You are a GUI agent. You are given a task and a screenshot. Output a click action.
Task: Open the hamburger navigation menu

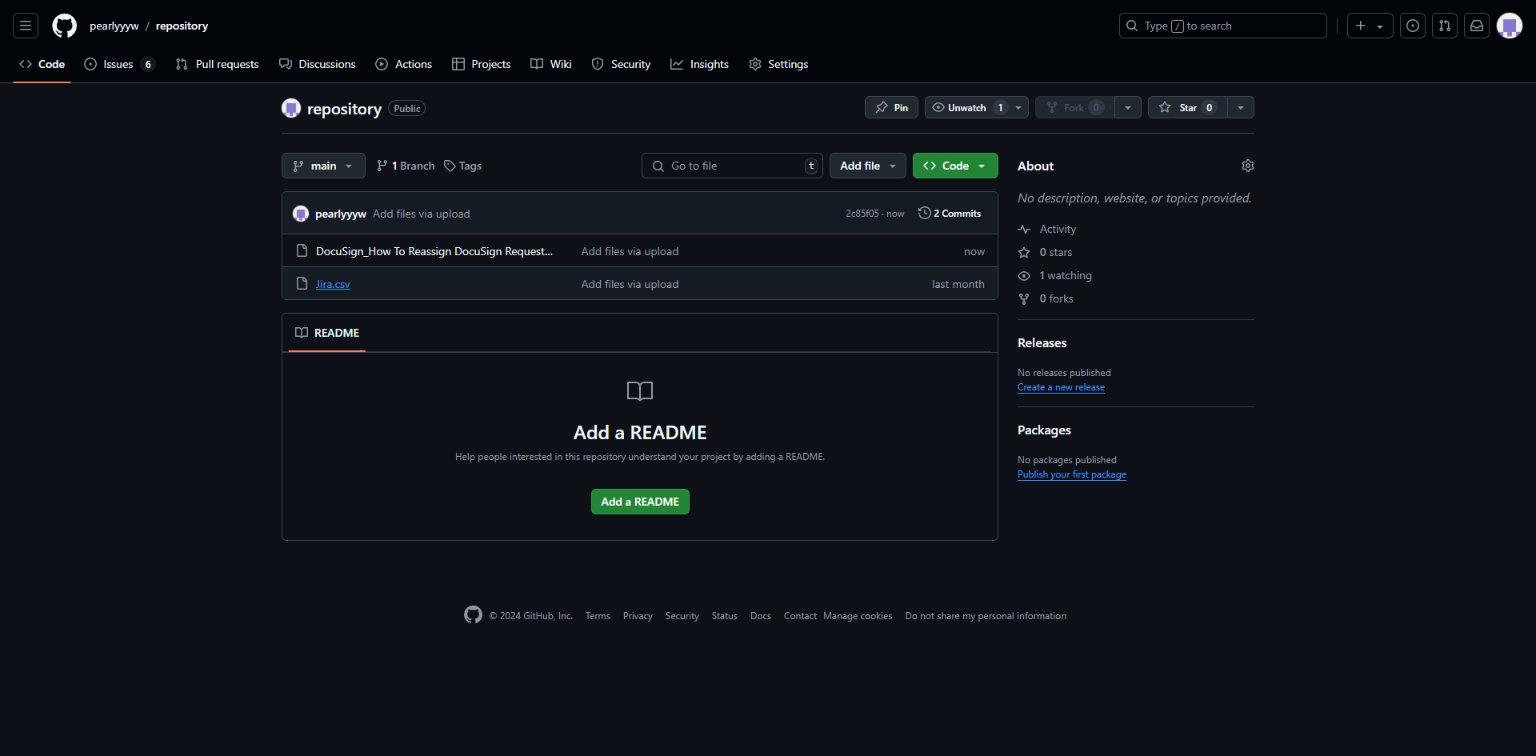tap(26, 26)
